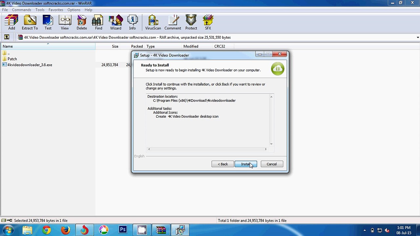Open the Help menu

[89, 10]
